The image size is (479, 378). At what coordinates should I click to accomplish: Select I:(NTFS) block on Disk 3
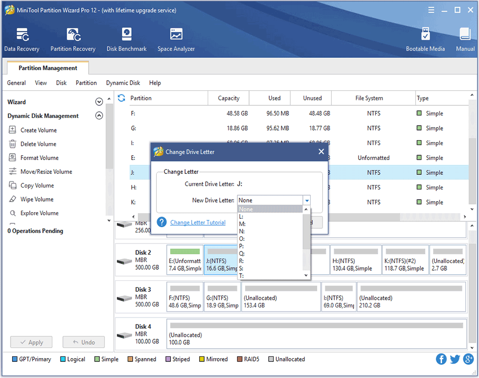(x=339, y=297)
